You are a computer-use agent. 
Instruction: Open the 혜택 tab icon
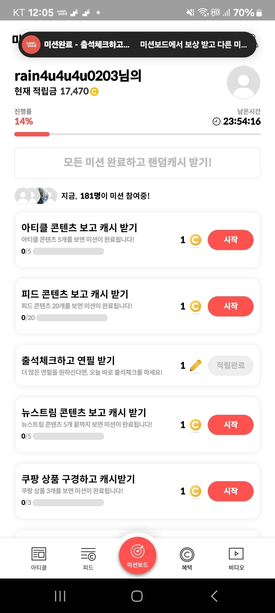[x=187, y=554]
